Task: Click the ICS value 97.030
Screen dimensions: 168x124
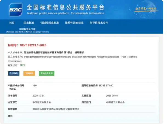Action: tap(110, 86)
